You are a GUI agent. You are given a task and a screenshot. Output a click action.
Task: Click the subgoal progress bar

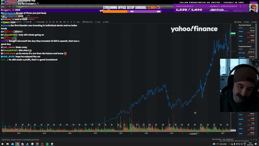[x=132, y=11]
